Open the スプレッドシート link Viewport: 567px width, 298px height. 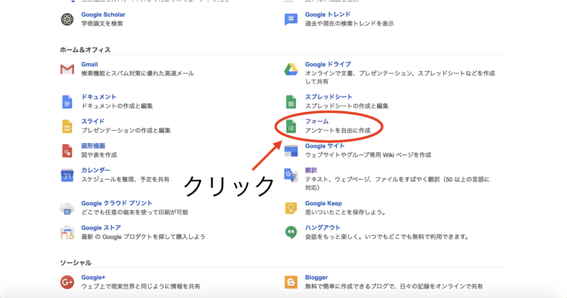click(x=328, y=97)
